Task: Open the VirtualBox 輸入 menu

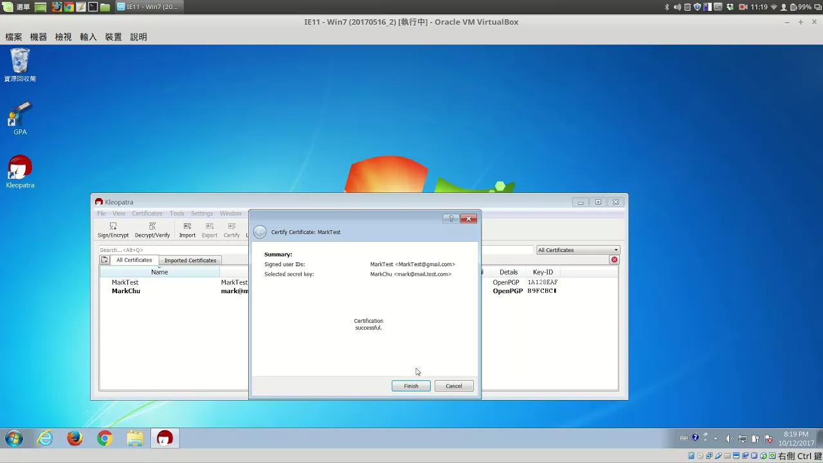Action: click(x=88, y=37)
